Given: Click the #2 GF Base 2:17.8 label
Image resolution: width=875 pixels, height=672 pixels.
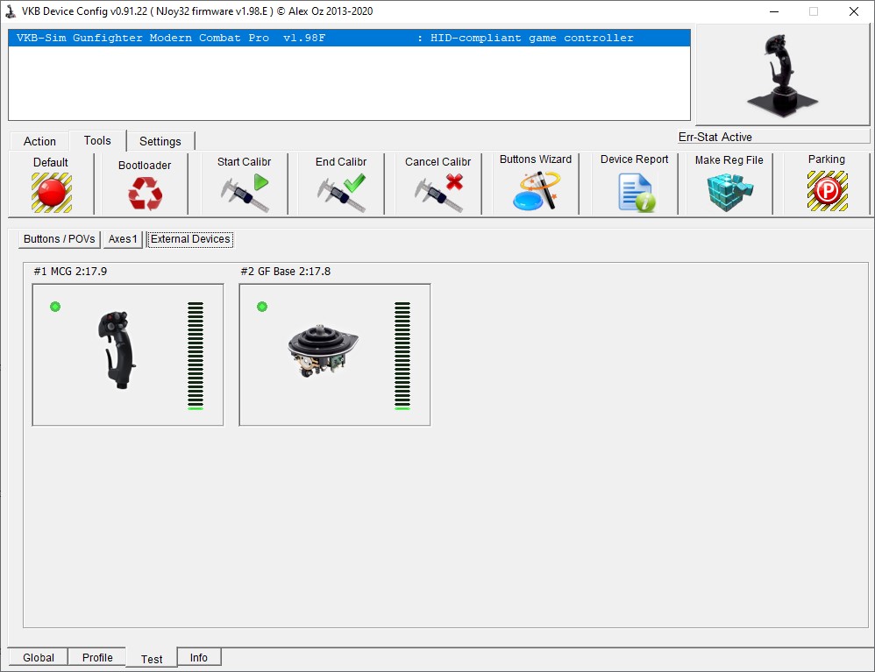Looking at the screenshot, I should coord(286,271).
